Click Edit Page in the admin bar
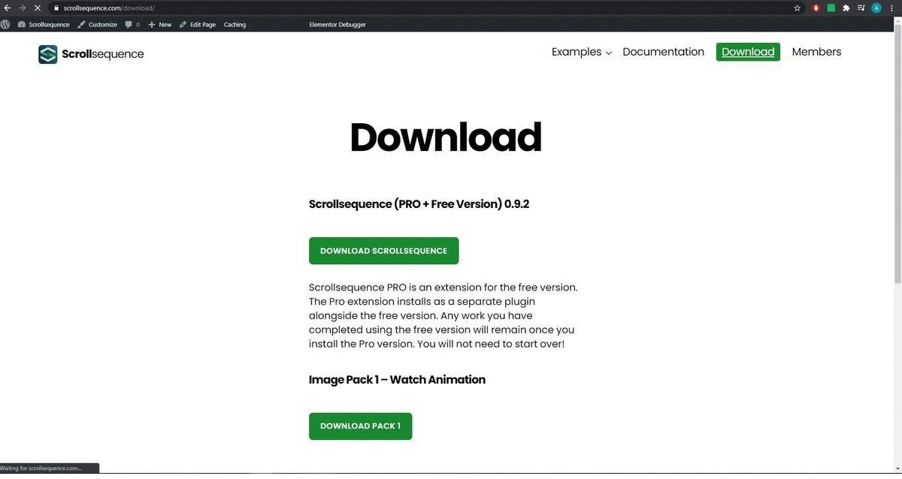Screen dimensions: 902x479 (197, 24)
